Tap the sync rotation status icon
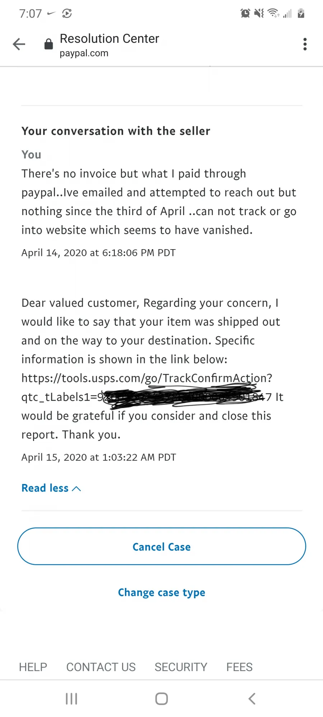The image size is (323, 717). [x=67, y=14]
